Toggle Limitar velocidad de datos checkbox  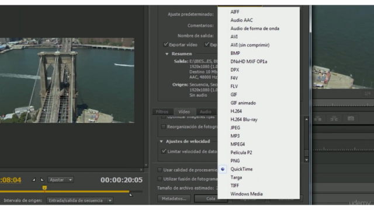tap(164, 152)
